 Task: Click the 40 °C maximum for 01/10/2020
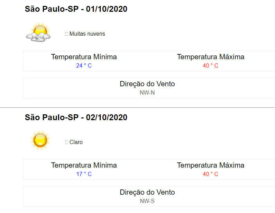[210, 65]
